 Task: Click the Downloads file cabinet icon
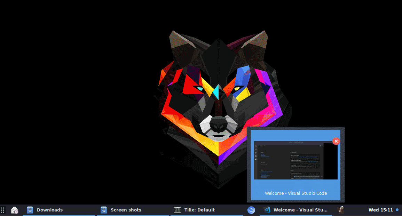[30, 210]
